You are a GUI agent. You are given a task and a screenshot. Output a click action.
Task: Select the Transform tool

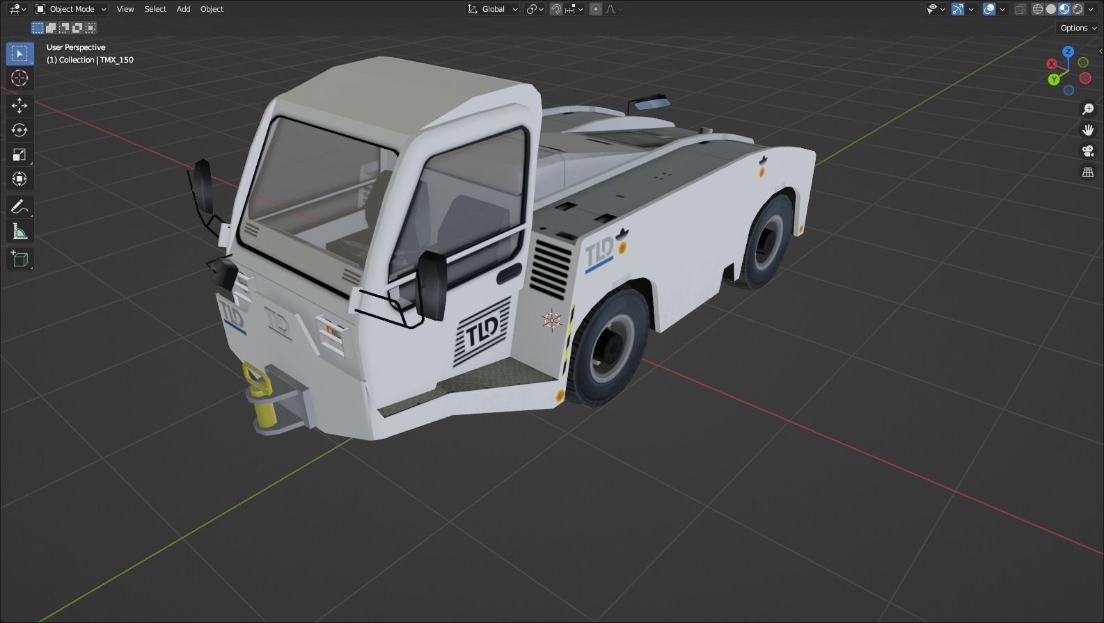click(19, 179)
